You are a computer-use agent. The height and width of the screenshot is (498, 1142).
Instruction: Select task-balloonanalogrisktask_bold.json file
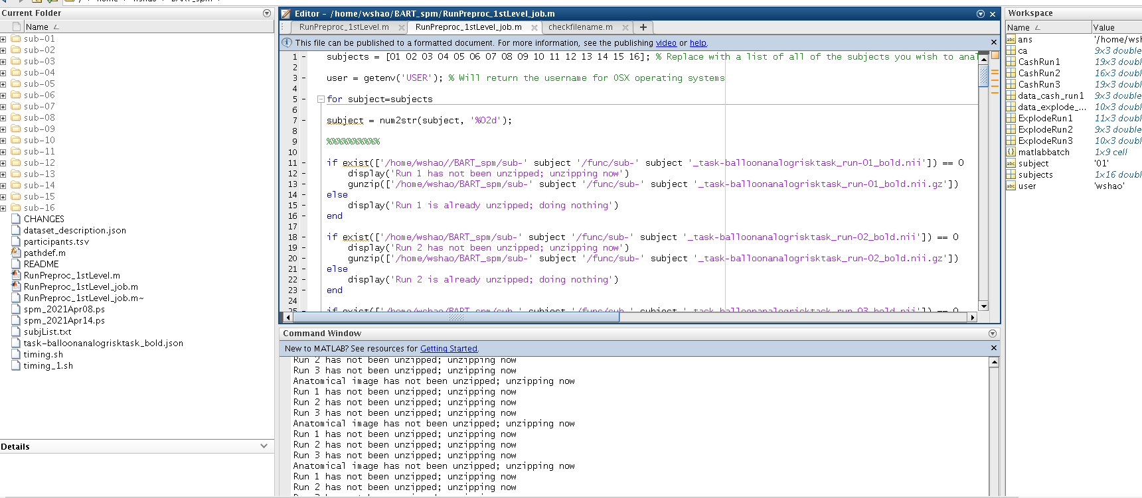(x=103, y=343)
